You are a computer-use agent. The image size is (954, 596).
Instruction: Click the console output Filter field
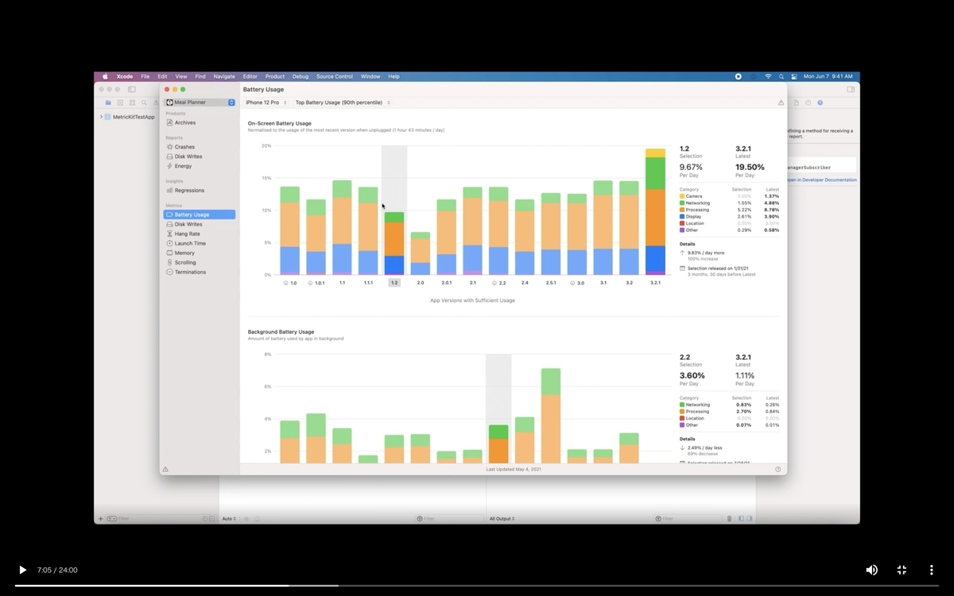point(688,519)
